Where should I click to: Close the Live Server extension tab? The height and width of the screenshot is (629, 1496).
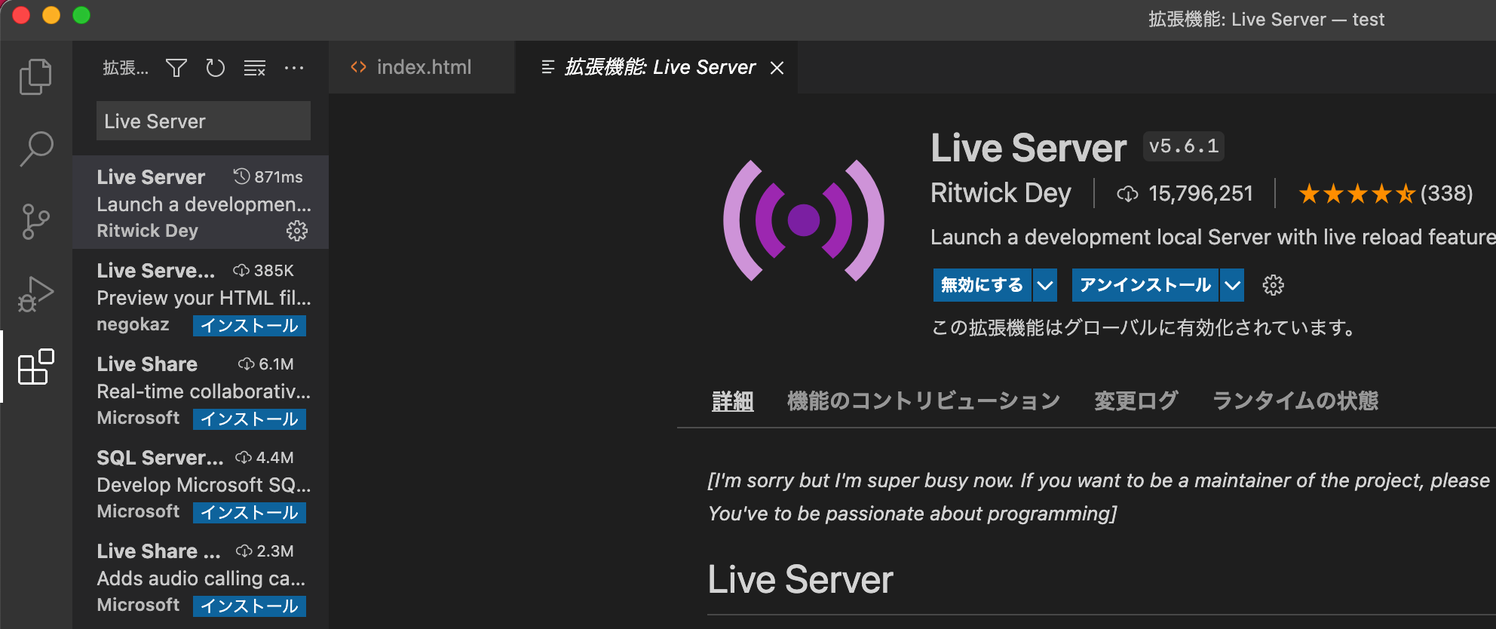pos(777,68)
